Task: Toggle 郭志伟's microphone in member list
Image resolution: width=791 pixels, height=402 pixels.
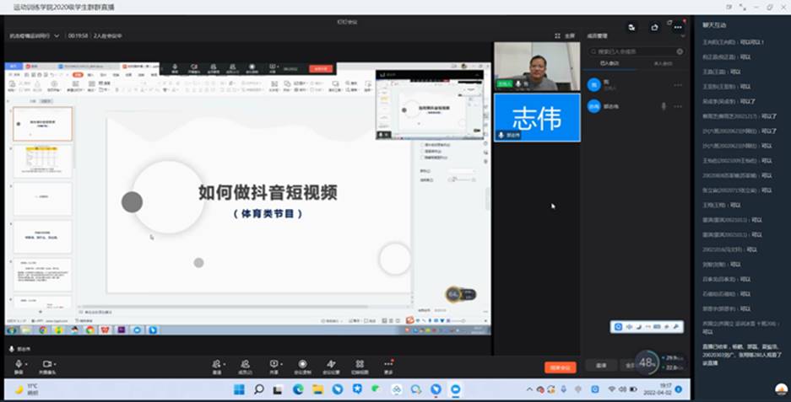Action: pos(664,106)
